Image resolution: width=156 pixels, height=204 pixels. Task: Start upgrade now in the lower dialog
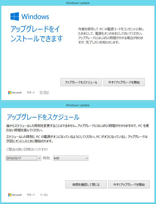pos(129,184)
